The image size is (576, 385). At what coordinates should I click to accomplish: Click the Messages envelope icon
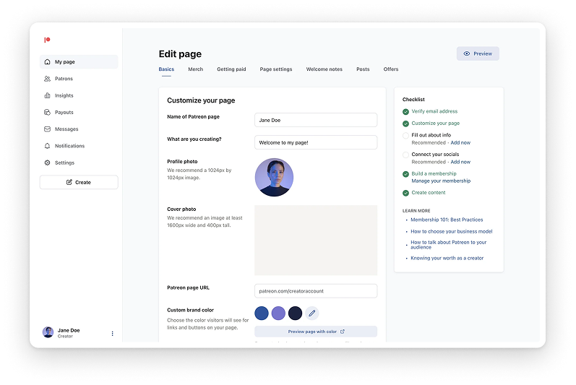(x=47, y=129)
